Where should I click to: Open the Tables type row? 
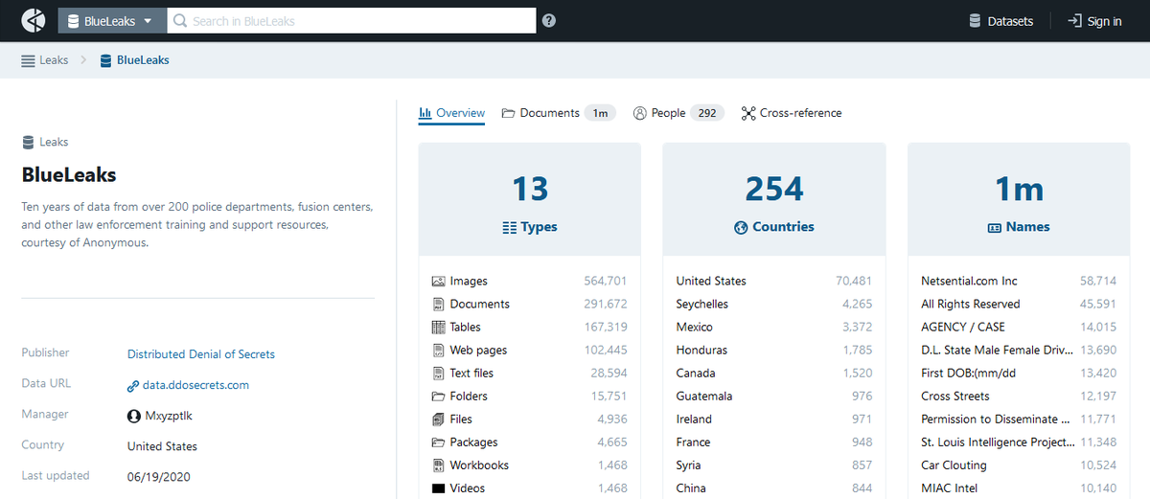[530, 327]
